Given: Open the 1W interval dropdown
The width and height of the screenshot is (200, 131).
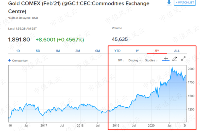Looking at the screenshot, I should pos(121,60).
